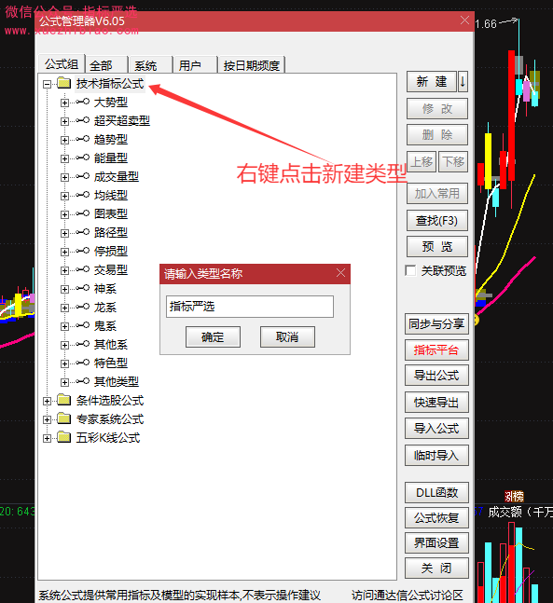Click the red 指标平台 button
The height and width of the screenshot is (603, 553).
[436, 349]
